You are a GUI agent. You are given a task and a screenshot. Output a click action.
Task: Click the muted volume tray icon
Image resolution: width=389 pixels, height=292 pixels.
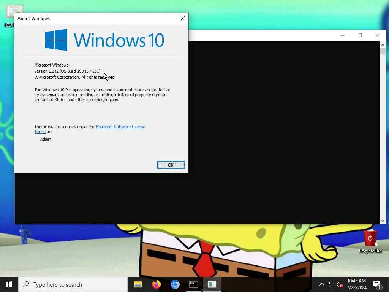pyautogui.click(x=340, y=284)
